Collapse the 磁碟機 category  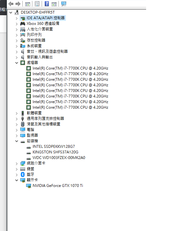pos(17,141)
